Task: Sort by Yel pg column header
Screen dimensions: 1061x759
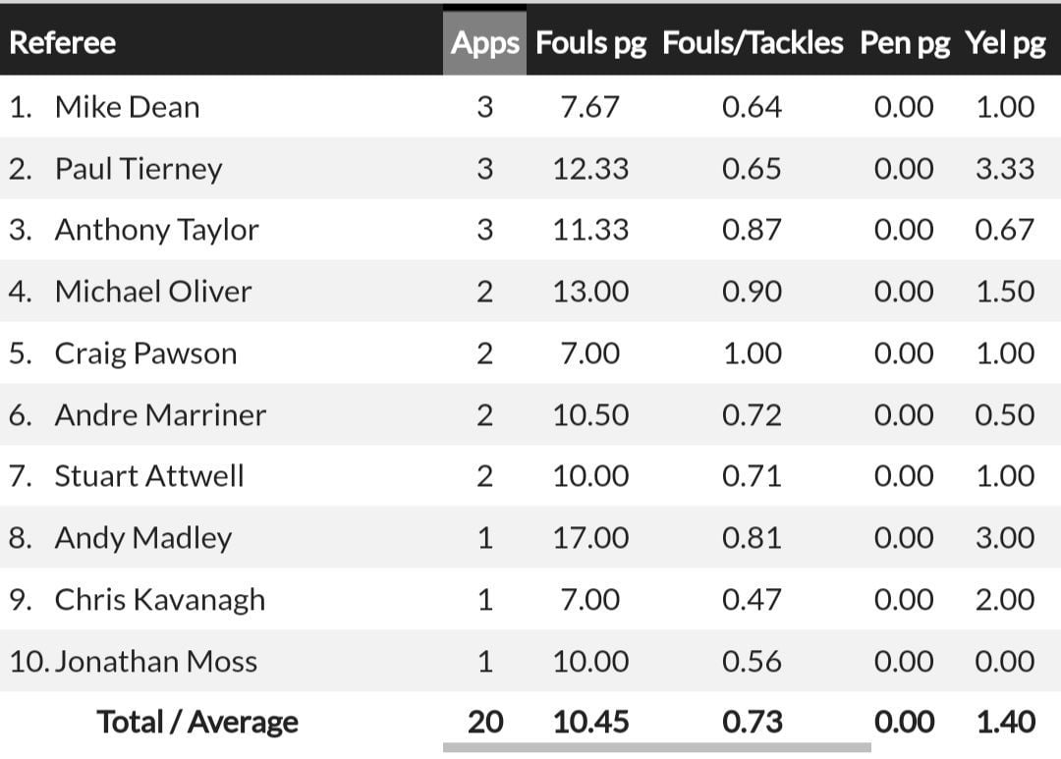Action: [x=1005, y=43]
